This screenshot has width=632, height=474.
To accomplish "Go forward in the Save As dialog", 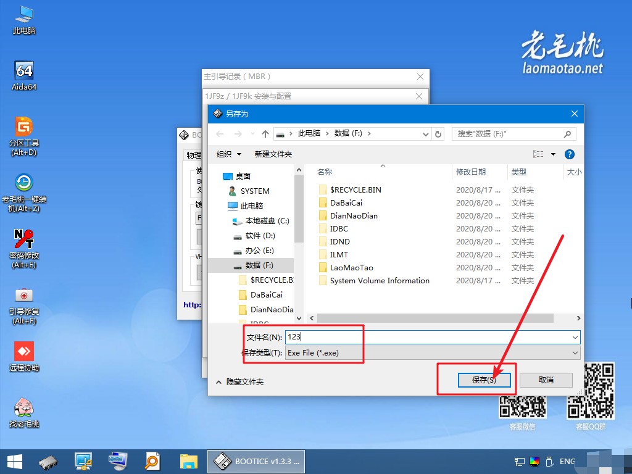I will (238, 134).
